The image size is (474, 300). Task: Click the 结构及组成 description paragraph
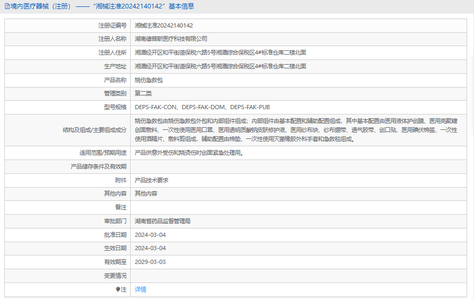[x=296, y=130]
